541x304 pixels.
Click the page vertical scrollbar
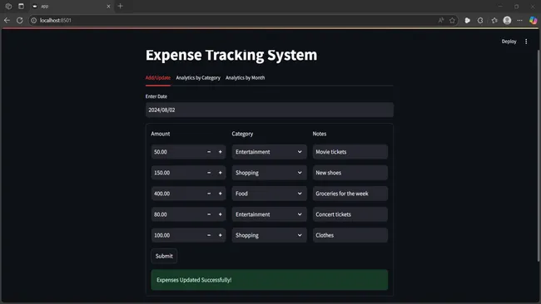(x=539, y=155)
